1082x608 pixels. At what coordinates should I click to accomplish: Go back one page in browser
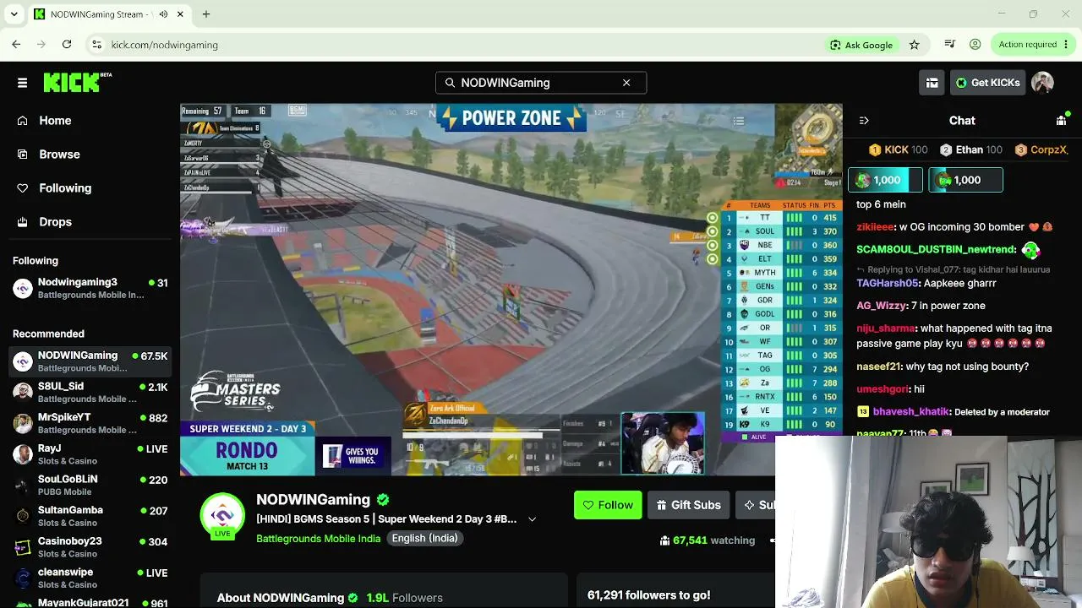(17, 45)
